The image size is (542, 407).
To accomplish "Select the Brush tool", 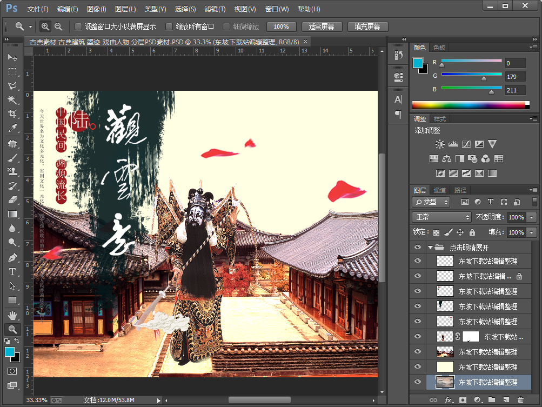I will [12, 158].
